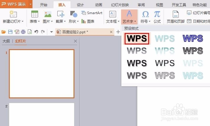Save the document with the floppy icon
Viewport: 210px width, 126px height.
10,32
